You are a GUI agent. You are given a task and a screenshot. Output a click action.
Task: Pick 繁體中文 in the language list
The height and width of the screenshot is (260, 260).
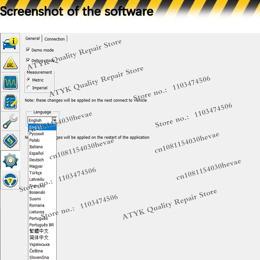coord(42,231)
